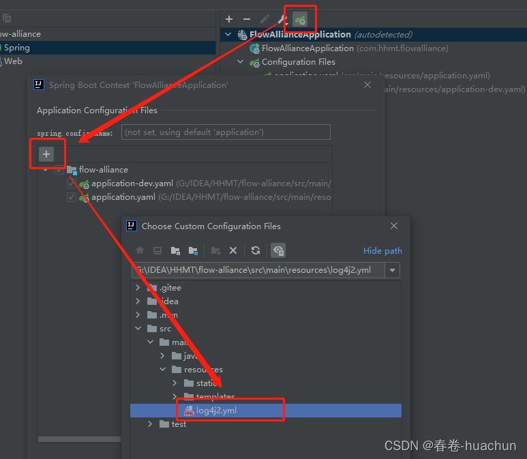
Task: Collapse the resources folder
Action: [163, 370]
